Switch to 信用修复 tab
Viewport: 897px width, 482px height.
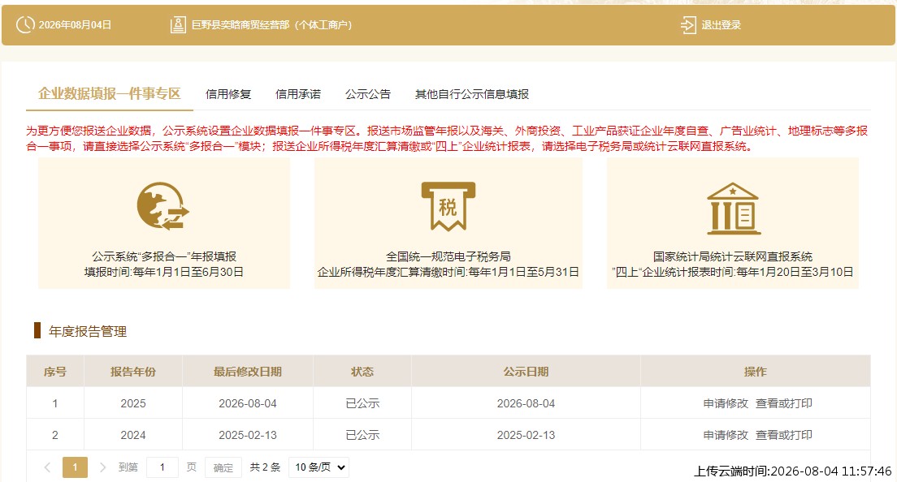coord(228,94)
